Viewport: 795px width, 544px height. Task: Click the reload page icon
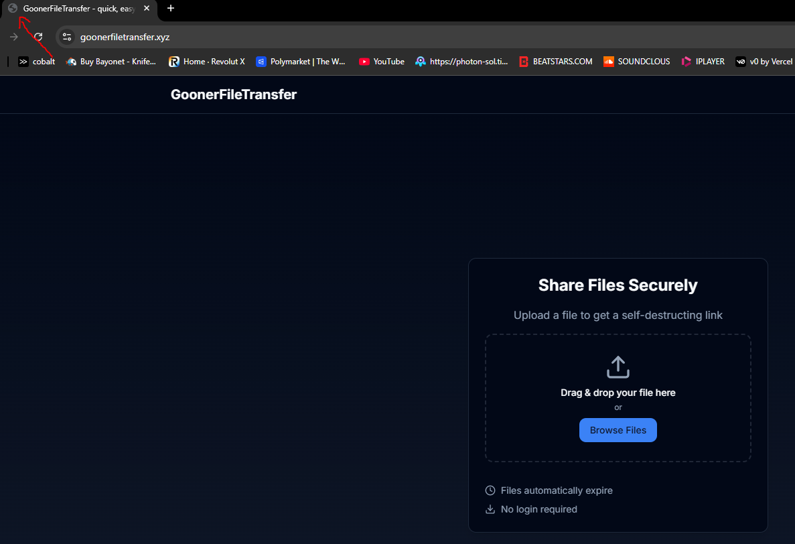coord(39,37)
